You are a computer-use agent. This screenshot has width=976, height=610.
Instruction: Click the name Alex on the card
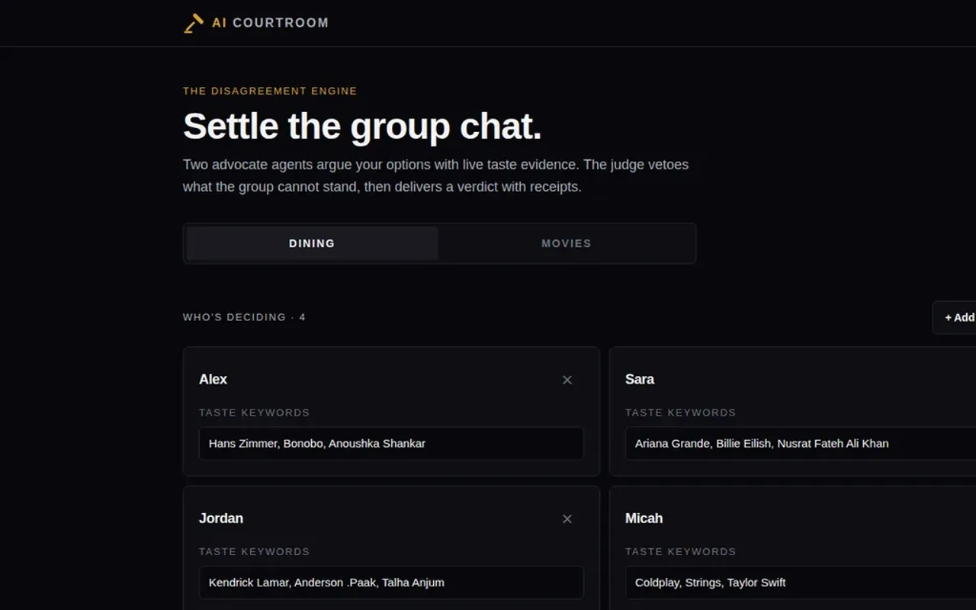pos(213,379)
